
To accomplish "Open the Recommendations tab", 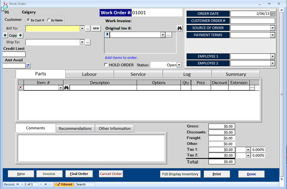I will pos(75,129).
